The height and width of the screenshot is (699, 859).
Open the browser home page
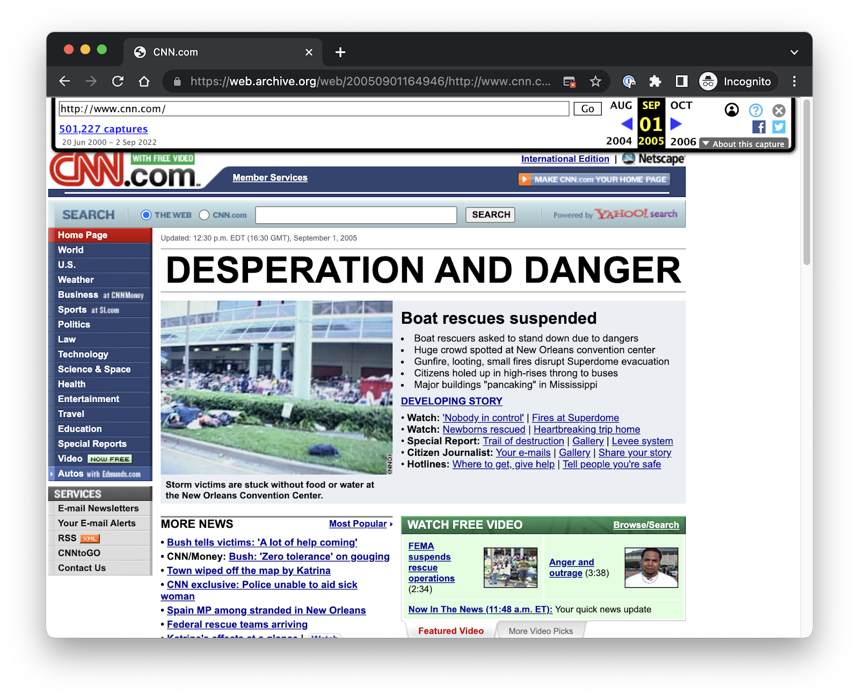[x=144, y=81]
